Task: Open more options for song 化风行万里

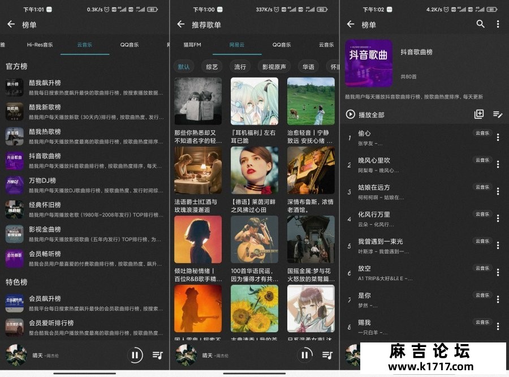Action: click(x=498, y=219)
